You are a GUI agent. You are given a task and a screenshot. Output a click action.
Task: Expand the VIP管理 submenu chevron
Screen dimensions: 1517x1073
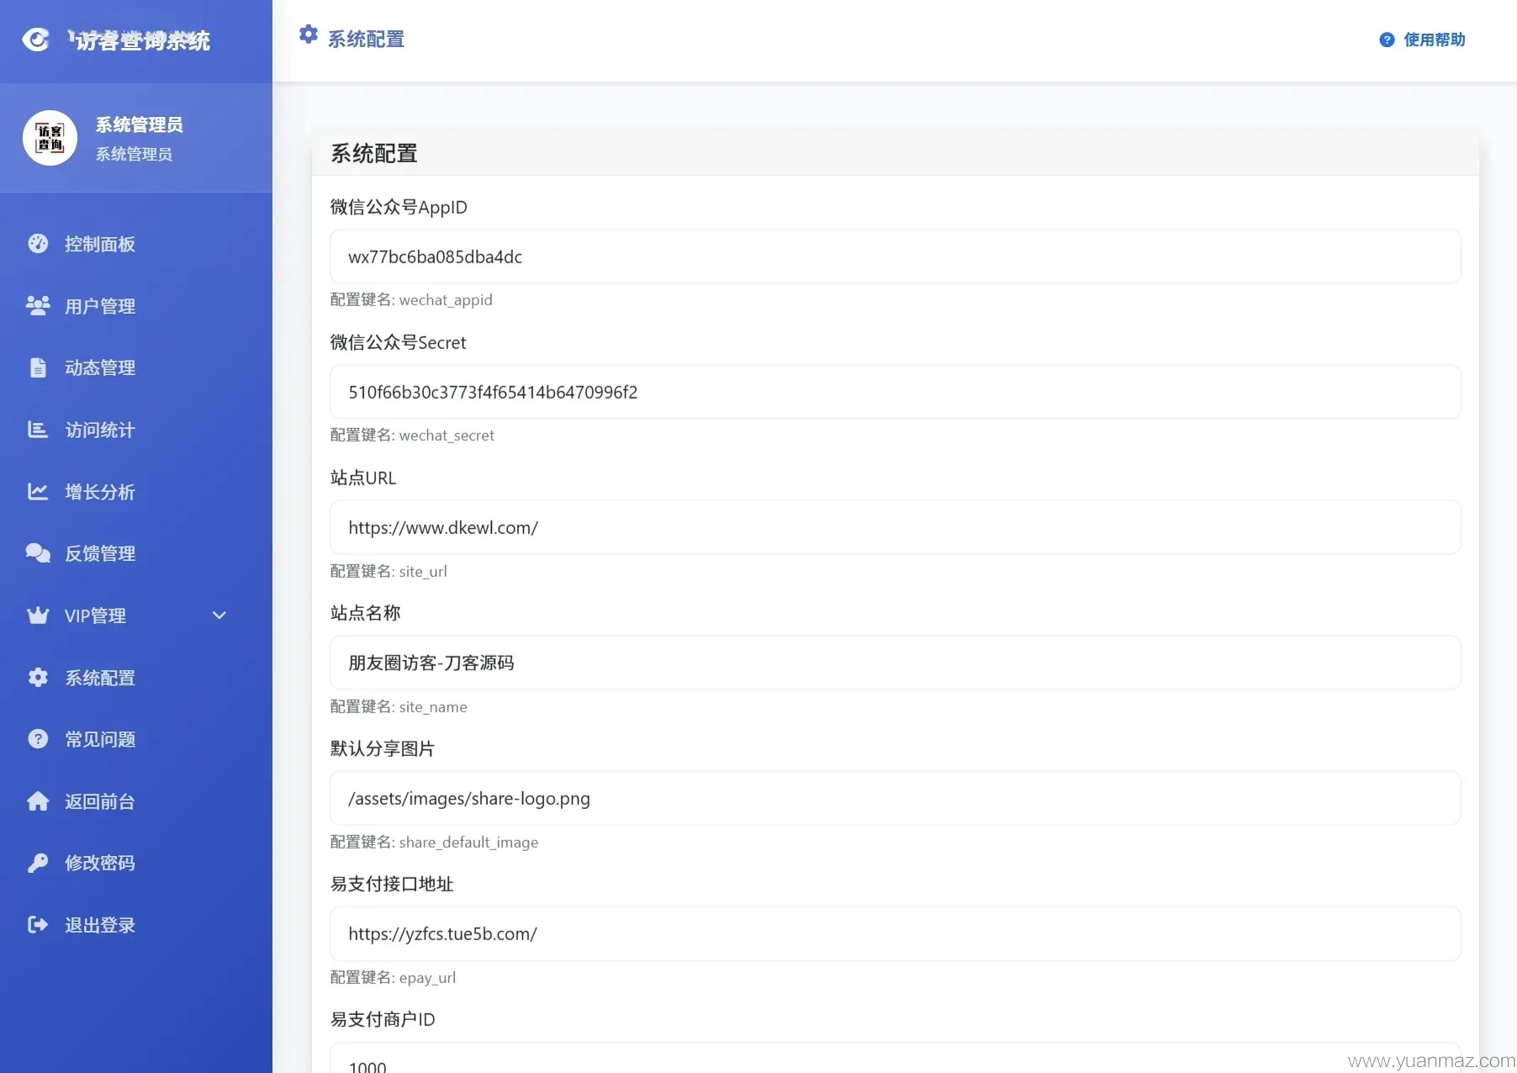click(x=219, y=616)
